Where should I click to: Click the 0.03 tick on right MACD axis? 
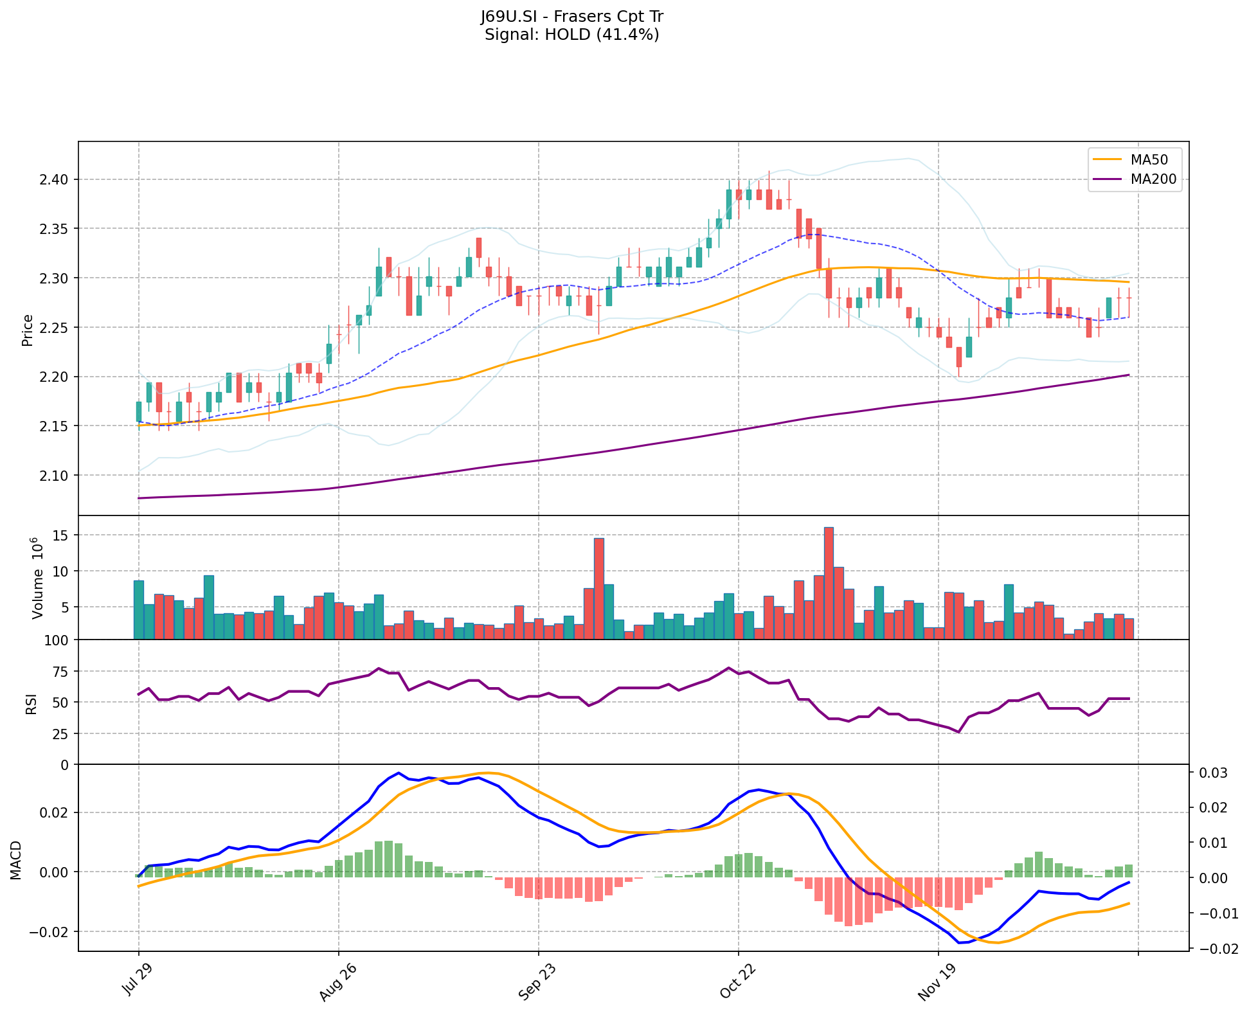click(x=1214, y=773)
